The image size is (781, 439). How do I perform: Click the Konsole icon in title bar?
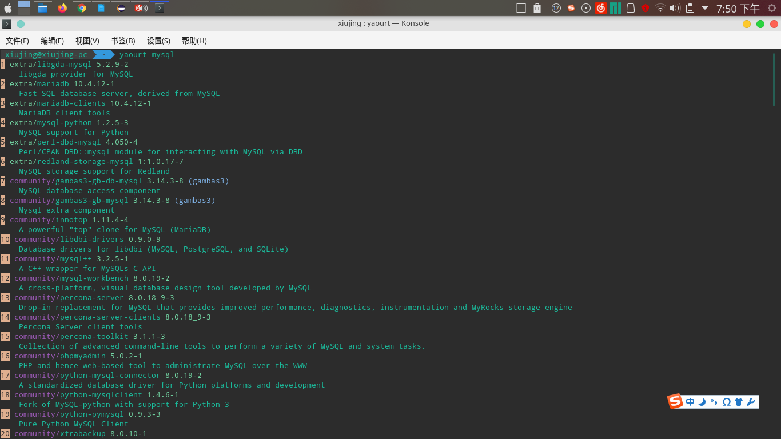click(x=7, y=24)
